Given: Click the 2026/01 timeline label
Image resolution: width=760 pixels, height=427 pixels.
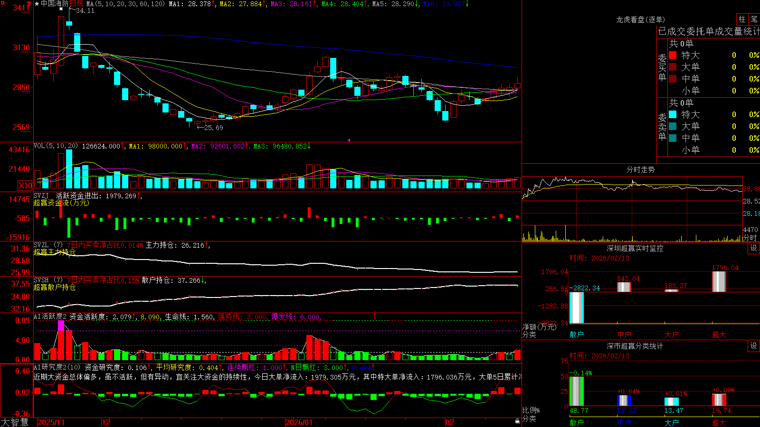Looking at the screenshot, I should coord(299,422).
